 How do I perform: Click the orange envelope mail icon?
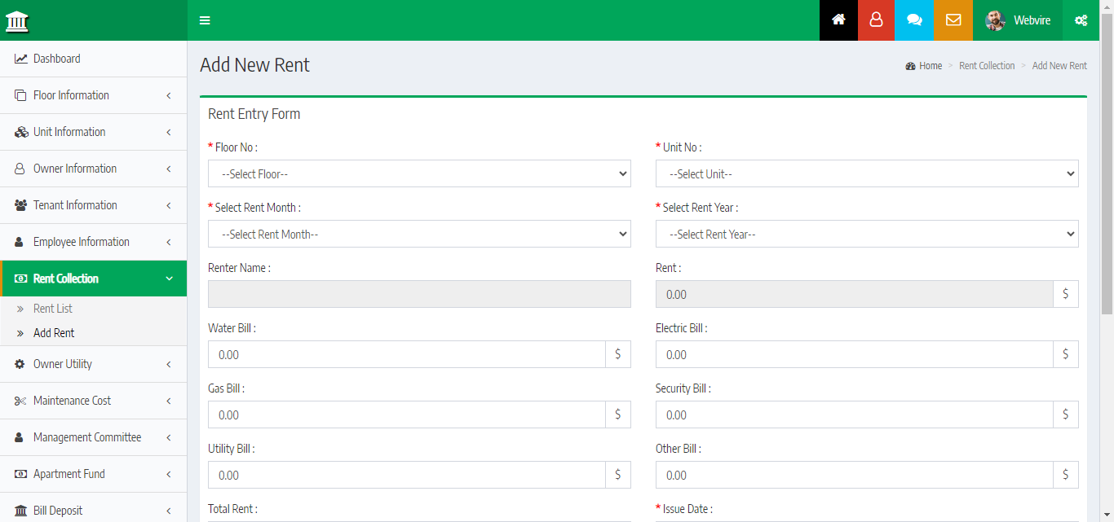pos(953,20)
